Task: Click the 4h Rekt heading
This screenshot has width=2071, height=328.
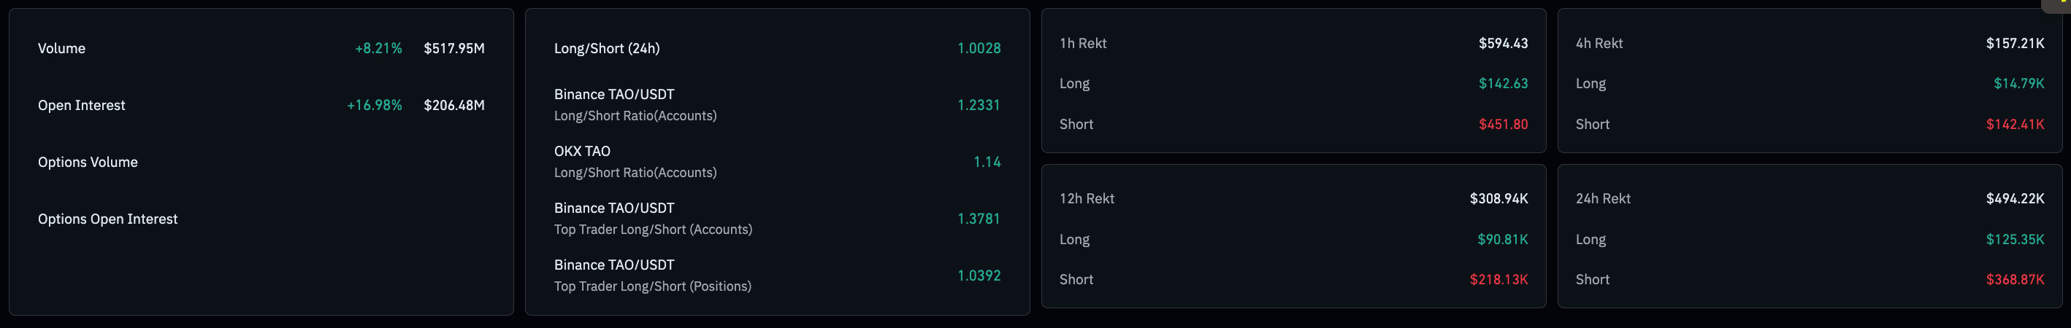Action: pyautogui.click(x=1599, y=43)
